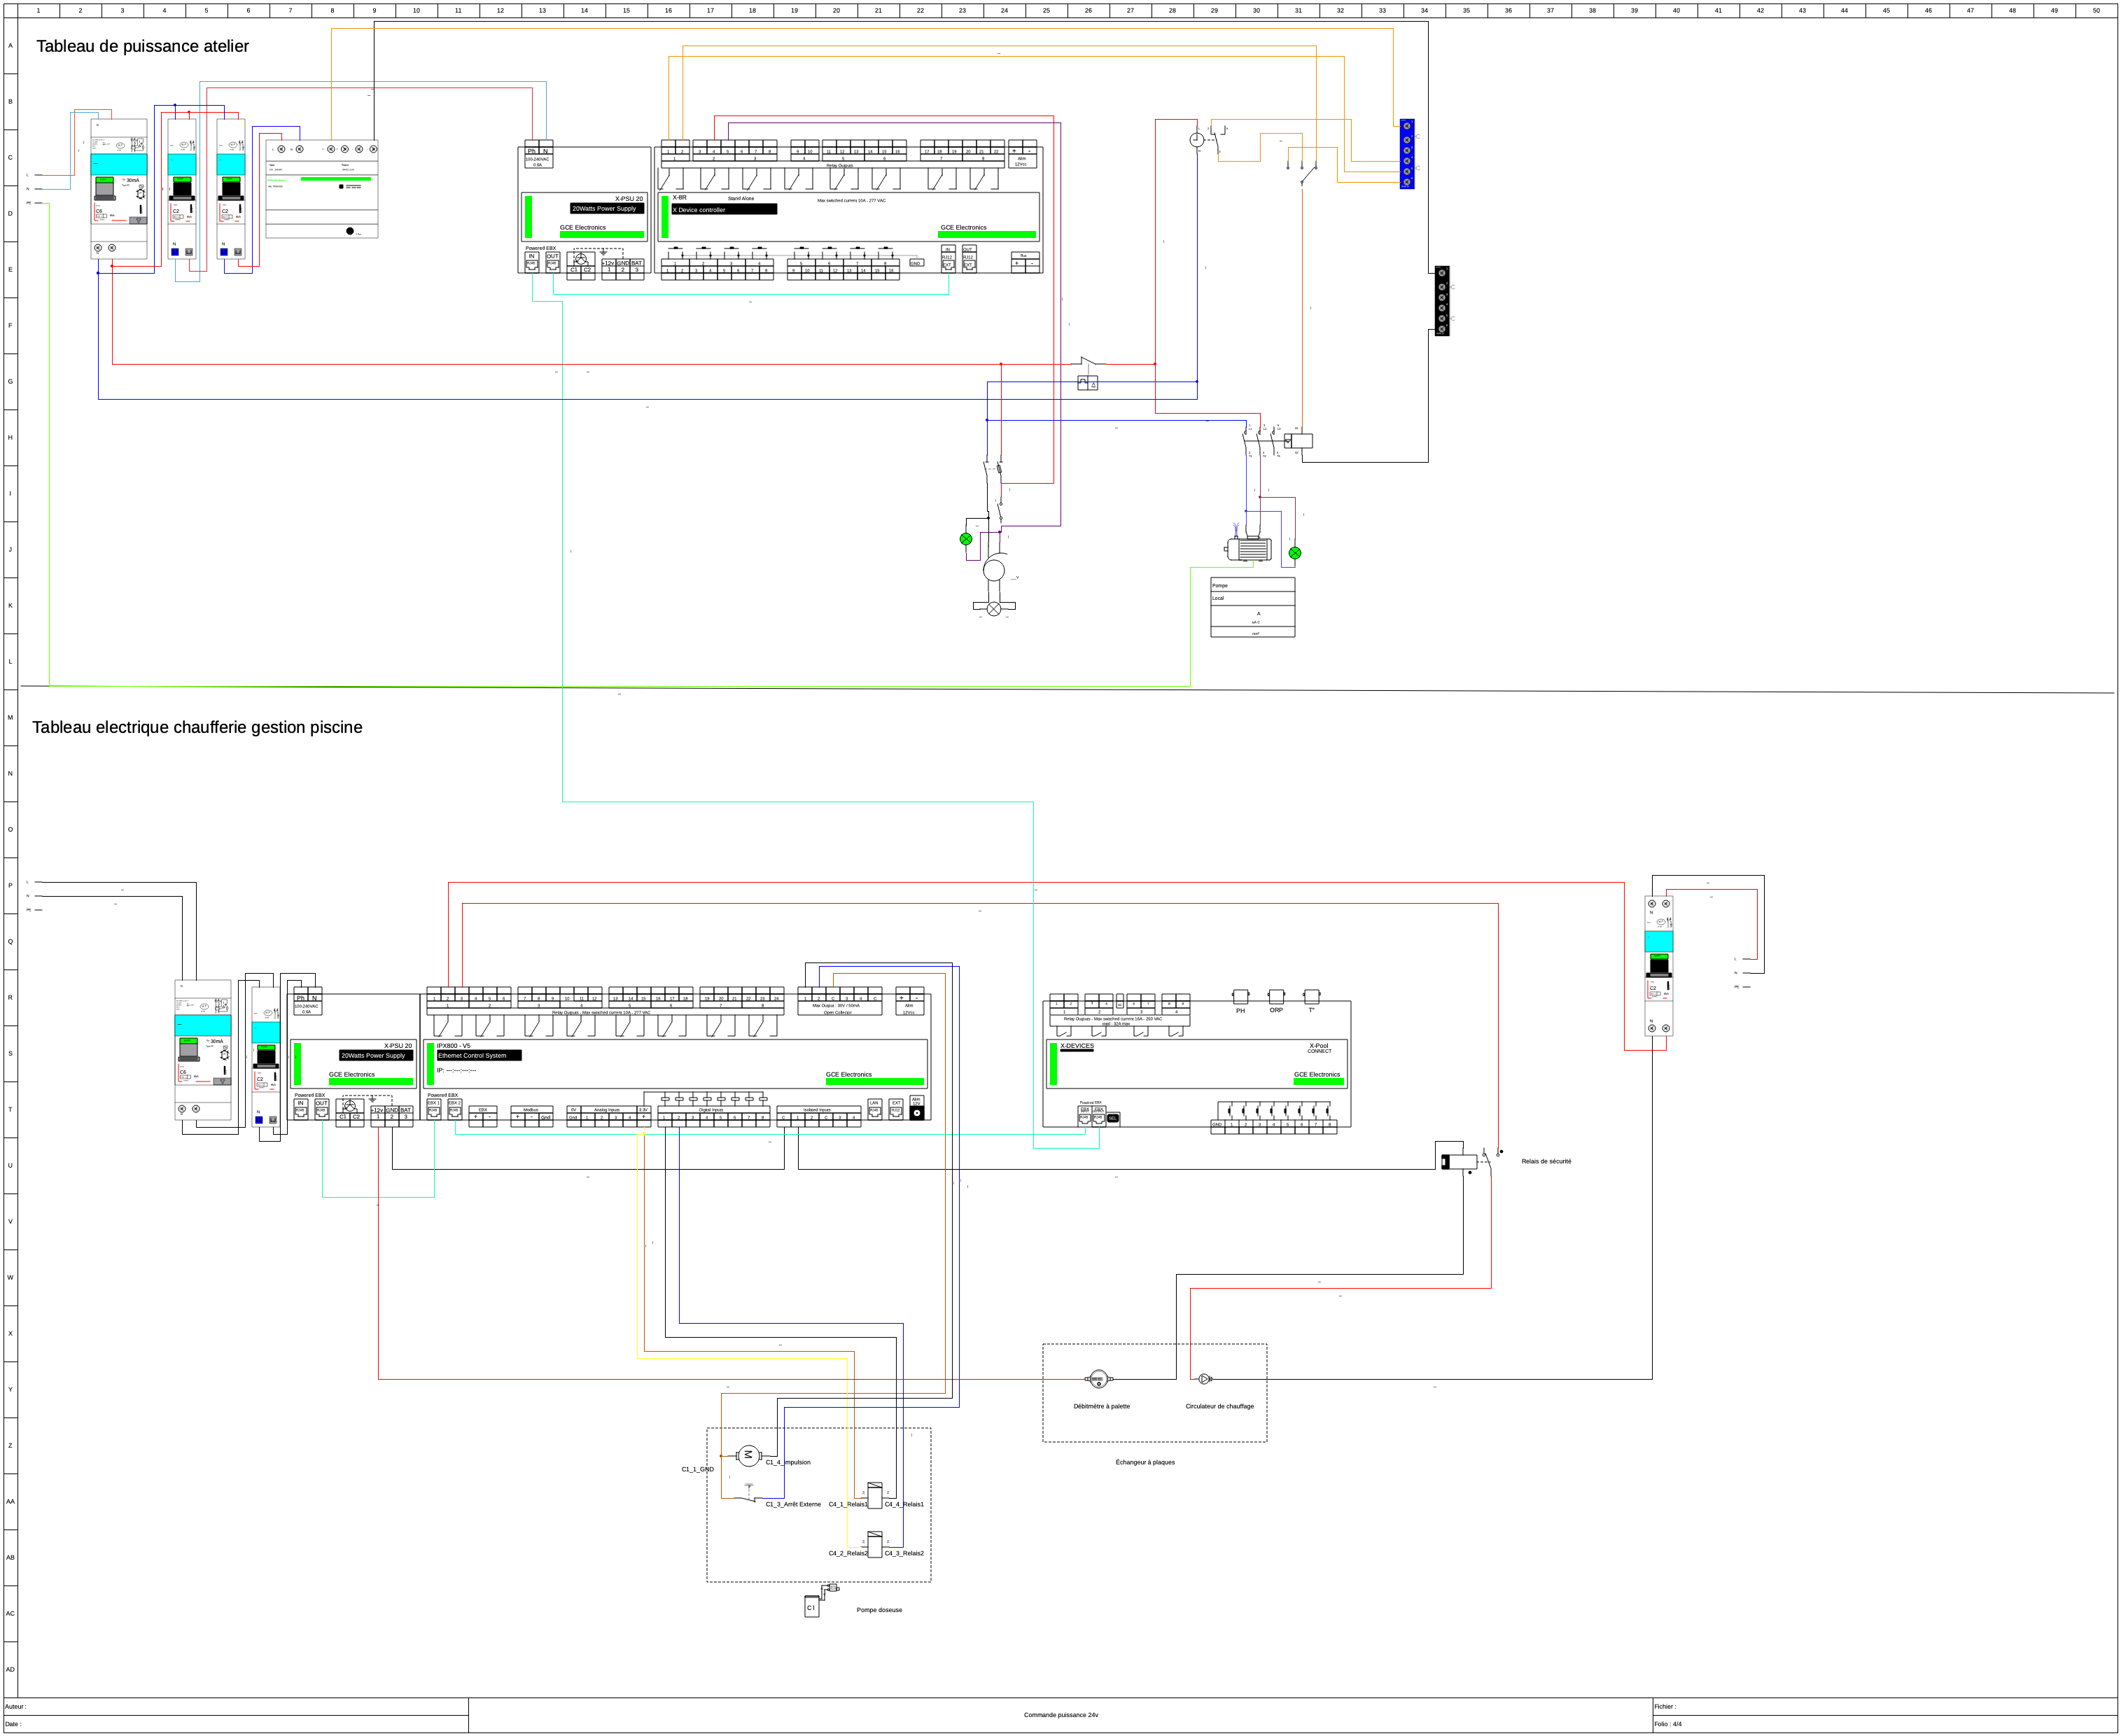Select the C4_1_Relais1 relay symbol
The width and height of the screenshot is (2121, 1736).
point(874,1496)
